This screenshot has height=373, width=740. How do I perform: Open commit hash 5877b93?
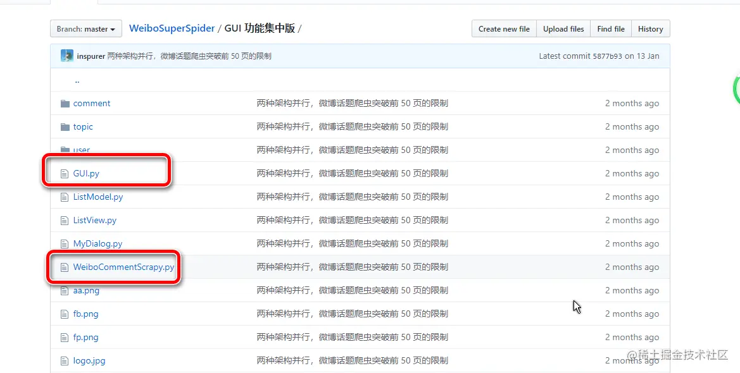pos(608,56)
